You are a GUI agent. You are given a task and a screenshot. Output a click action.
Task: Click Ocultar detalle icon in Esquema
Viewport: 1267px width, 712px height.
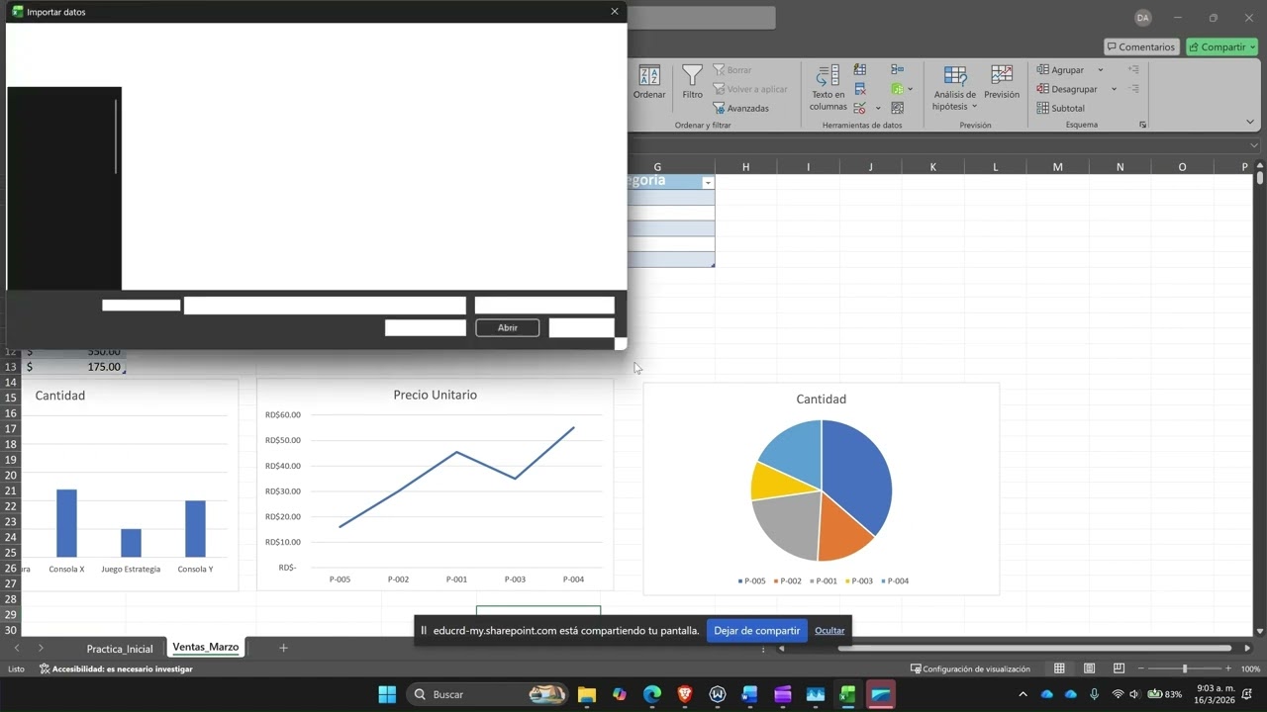(1133, 89)
